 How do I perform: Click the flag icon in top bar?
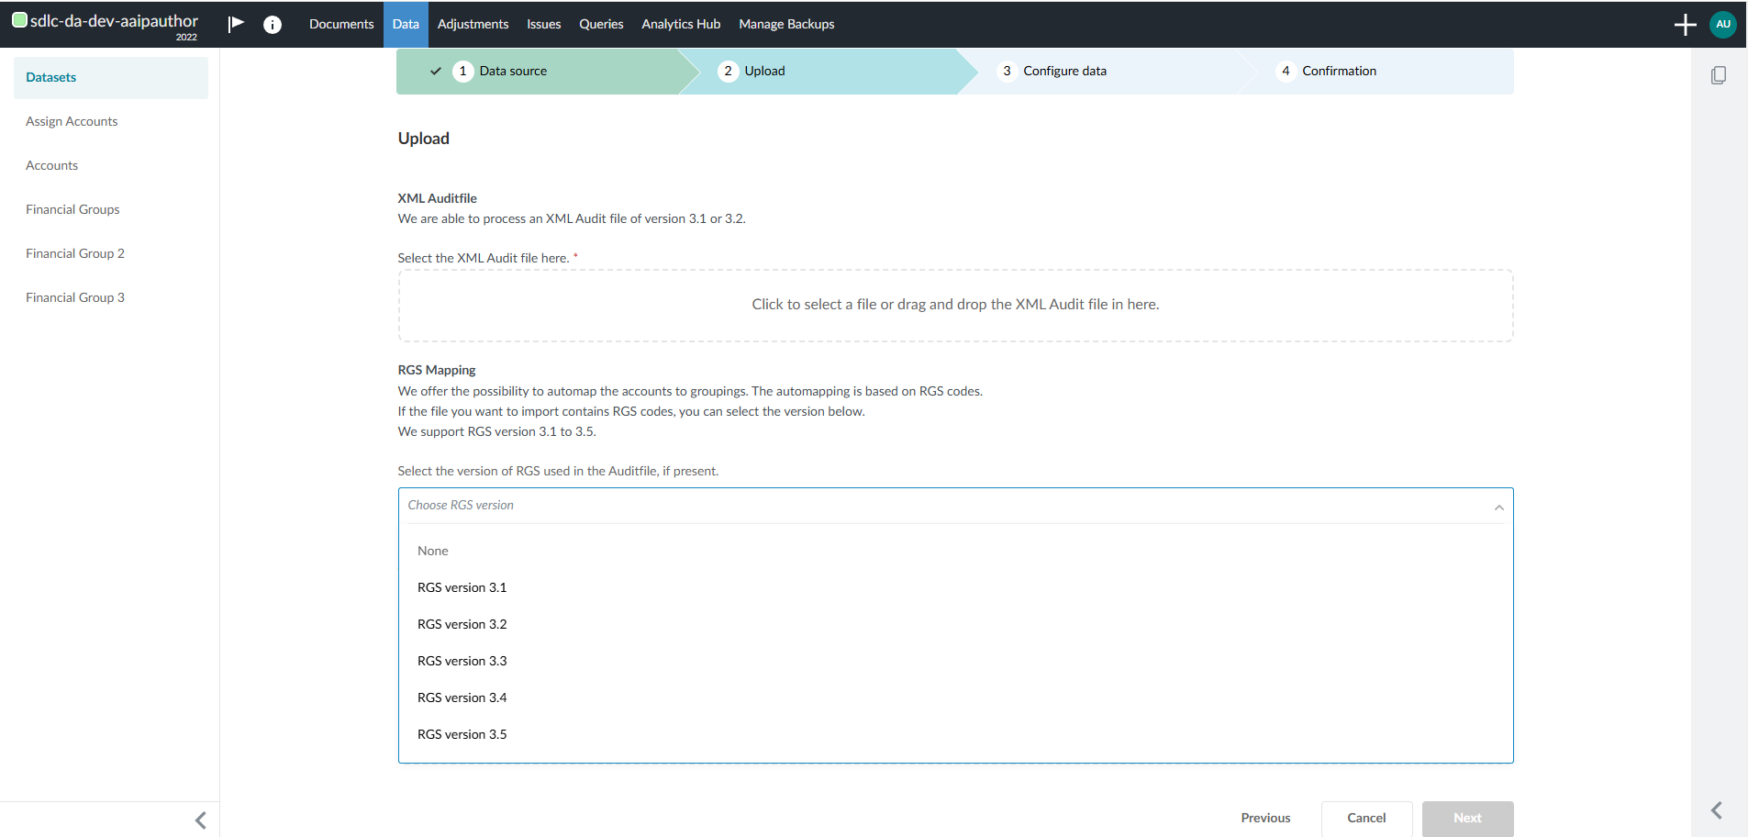[x=236, y=24]
